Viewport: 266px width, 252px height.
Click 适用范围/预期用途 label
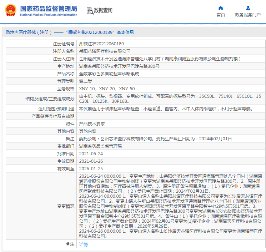(56, 109)
